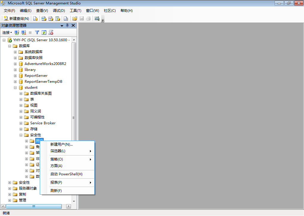304x216 pixels.
Task: Click the 新建查询(N) toolbar button
Action: [x=17, y=18]
